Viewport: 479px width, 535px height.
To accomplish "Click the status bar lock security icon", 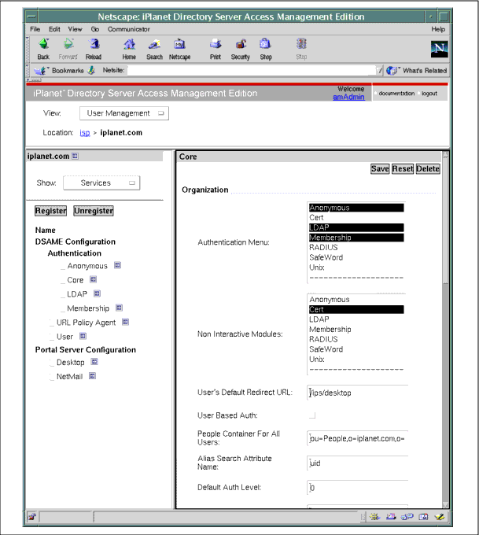I will [31, 517].
